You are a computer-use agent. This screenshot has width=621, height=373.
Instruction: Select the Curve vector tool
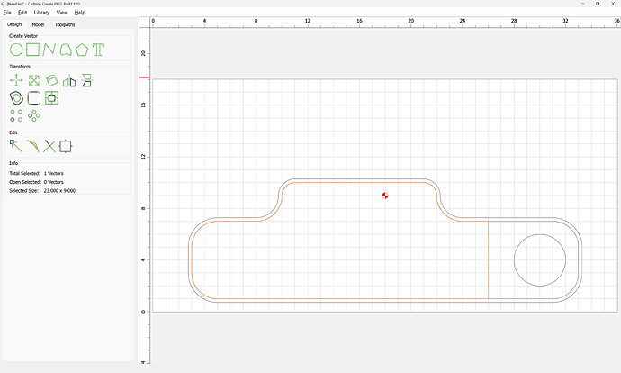coord(66,50)
